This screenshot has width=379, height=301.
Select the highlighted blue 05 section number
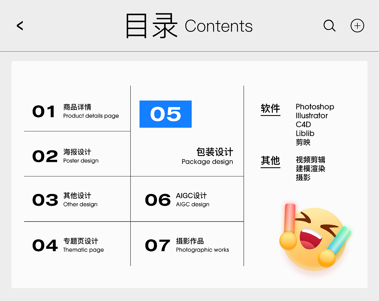pos(165,114)
